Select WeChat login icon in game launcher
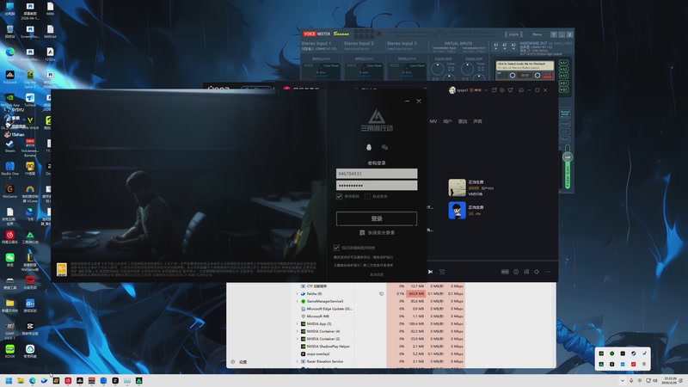 (x=384, y=147)
